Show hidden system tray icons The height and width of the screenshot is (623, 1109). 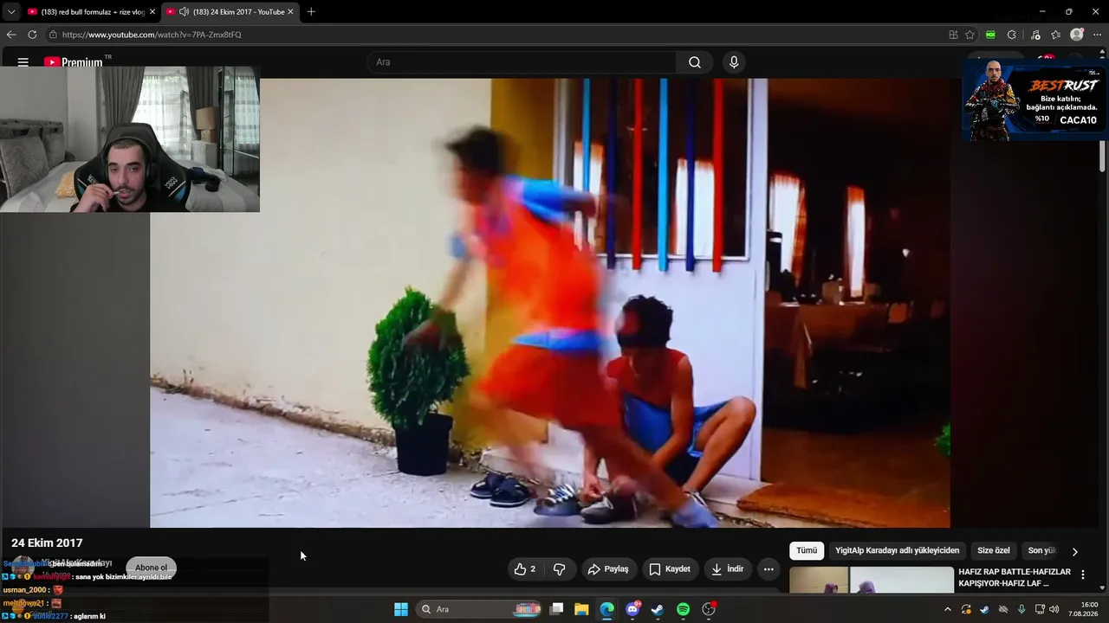[947, 609]
